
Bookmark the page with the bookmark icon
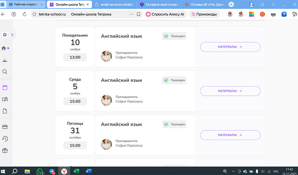point(139,15)
